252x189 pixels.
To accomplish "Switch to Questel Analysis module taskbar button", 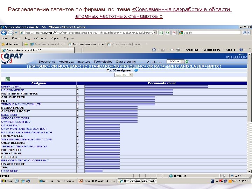I will click(x=138, y=181).
